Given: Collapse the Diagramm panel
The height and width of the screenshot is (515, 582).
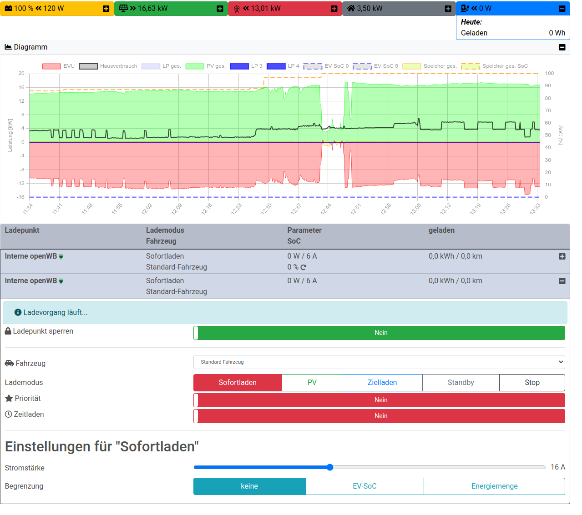Looking at the screenshot, I should (x=562, y=47).
